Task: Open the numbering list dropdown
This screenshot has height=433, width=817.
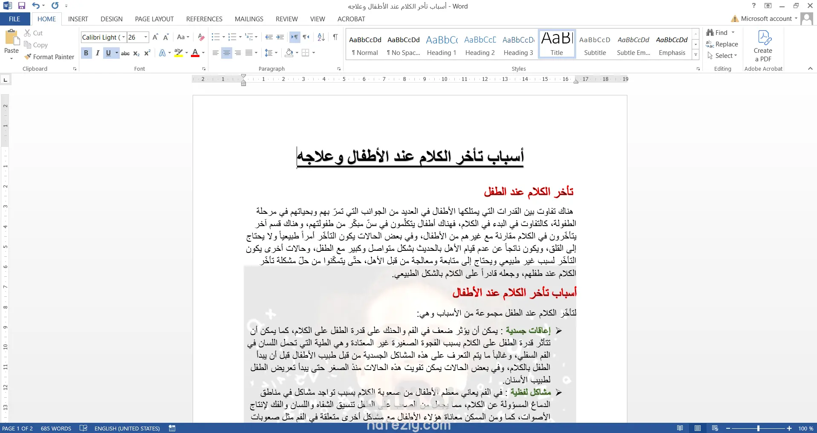Action: [x=240, y=37]
